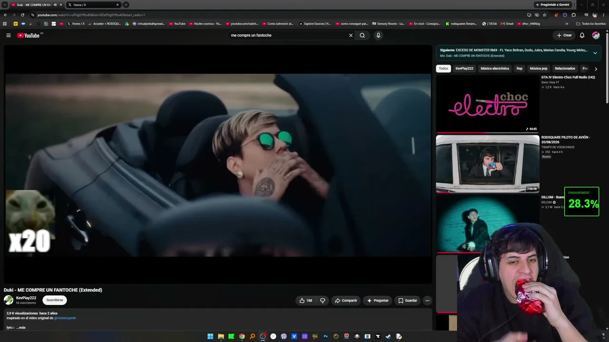Start voice search with the microphone
The image size is (609, 342).
[x=378, y=35]
